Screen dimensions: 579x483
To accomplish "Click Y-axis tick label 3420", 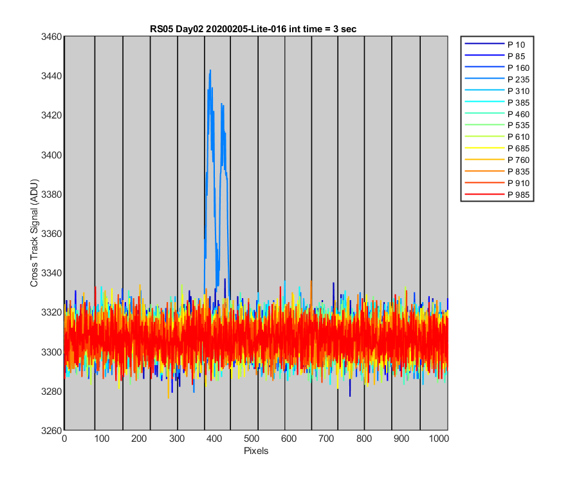I will point(51,115).
